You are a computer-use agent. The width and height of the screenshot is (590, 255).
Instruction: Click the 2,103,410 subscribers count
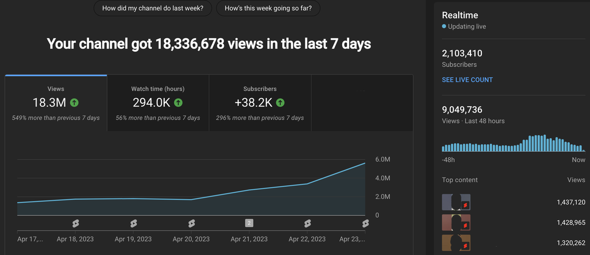point(462,53)
